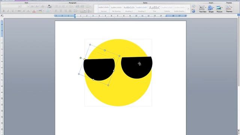Apply the Subtle Emphasis style
Screen dimensions: 240x135
179,9
